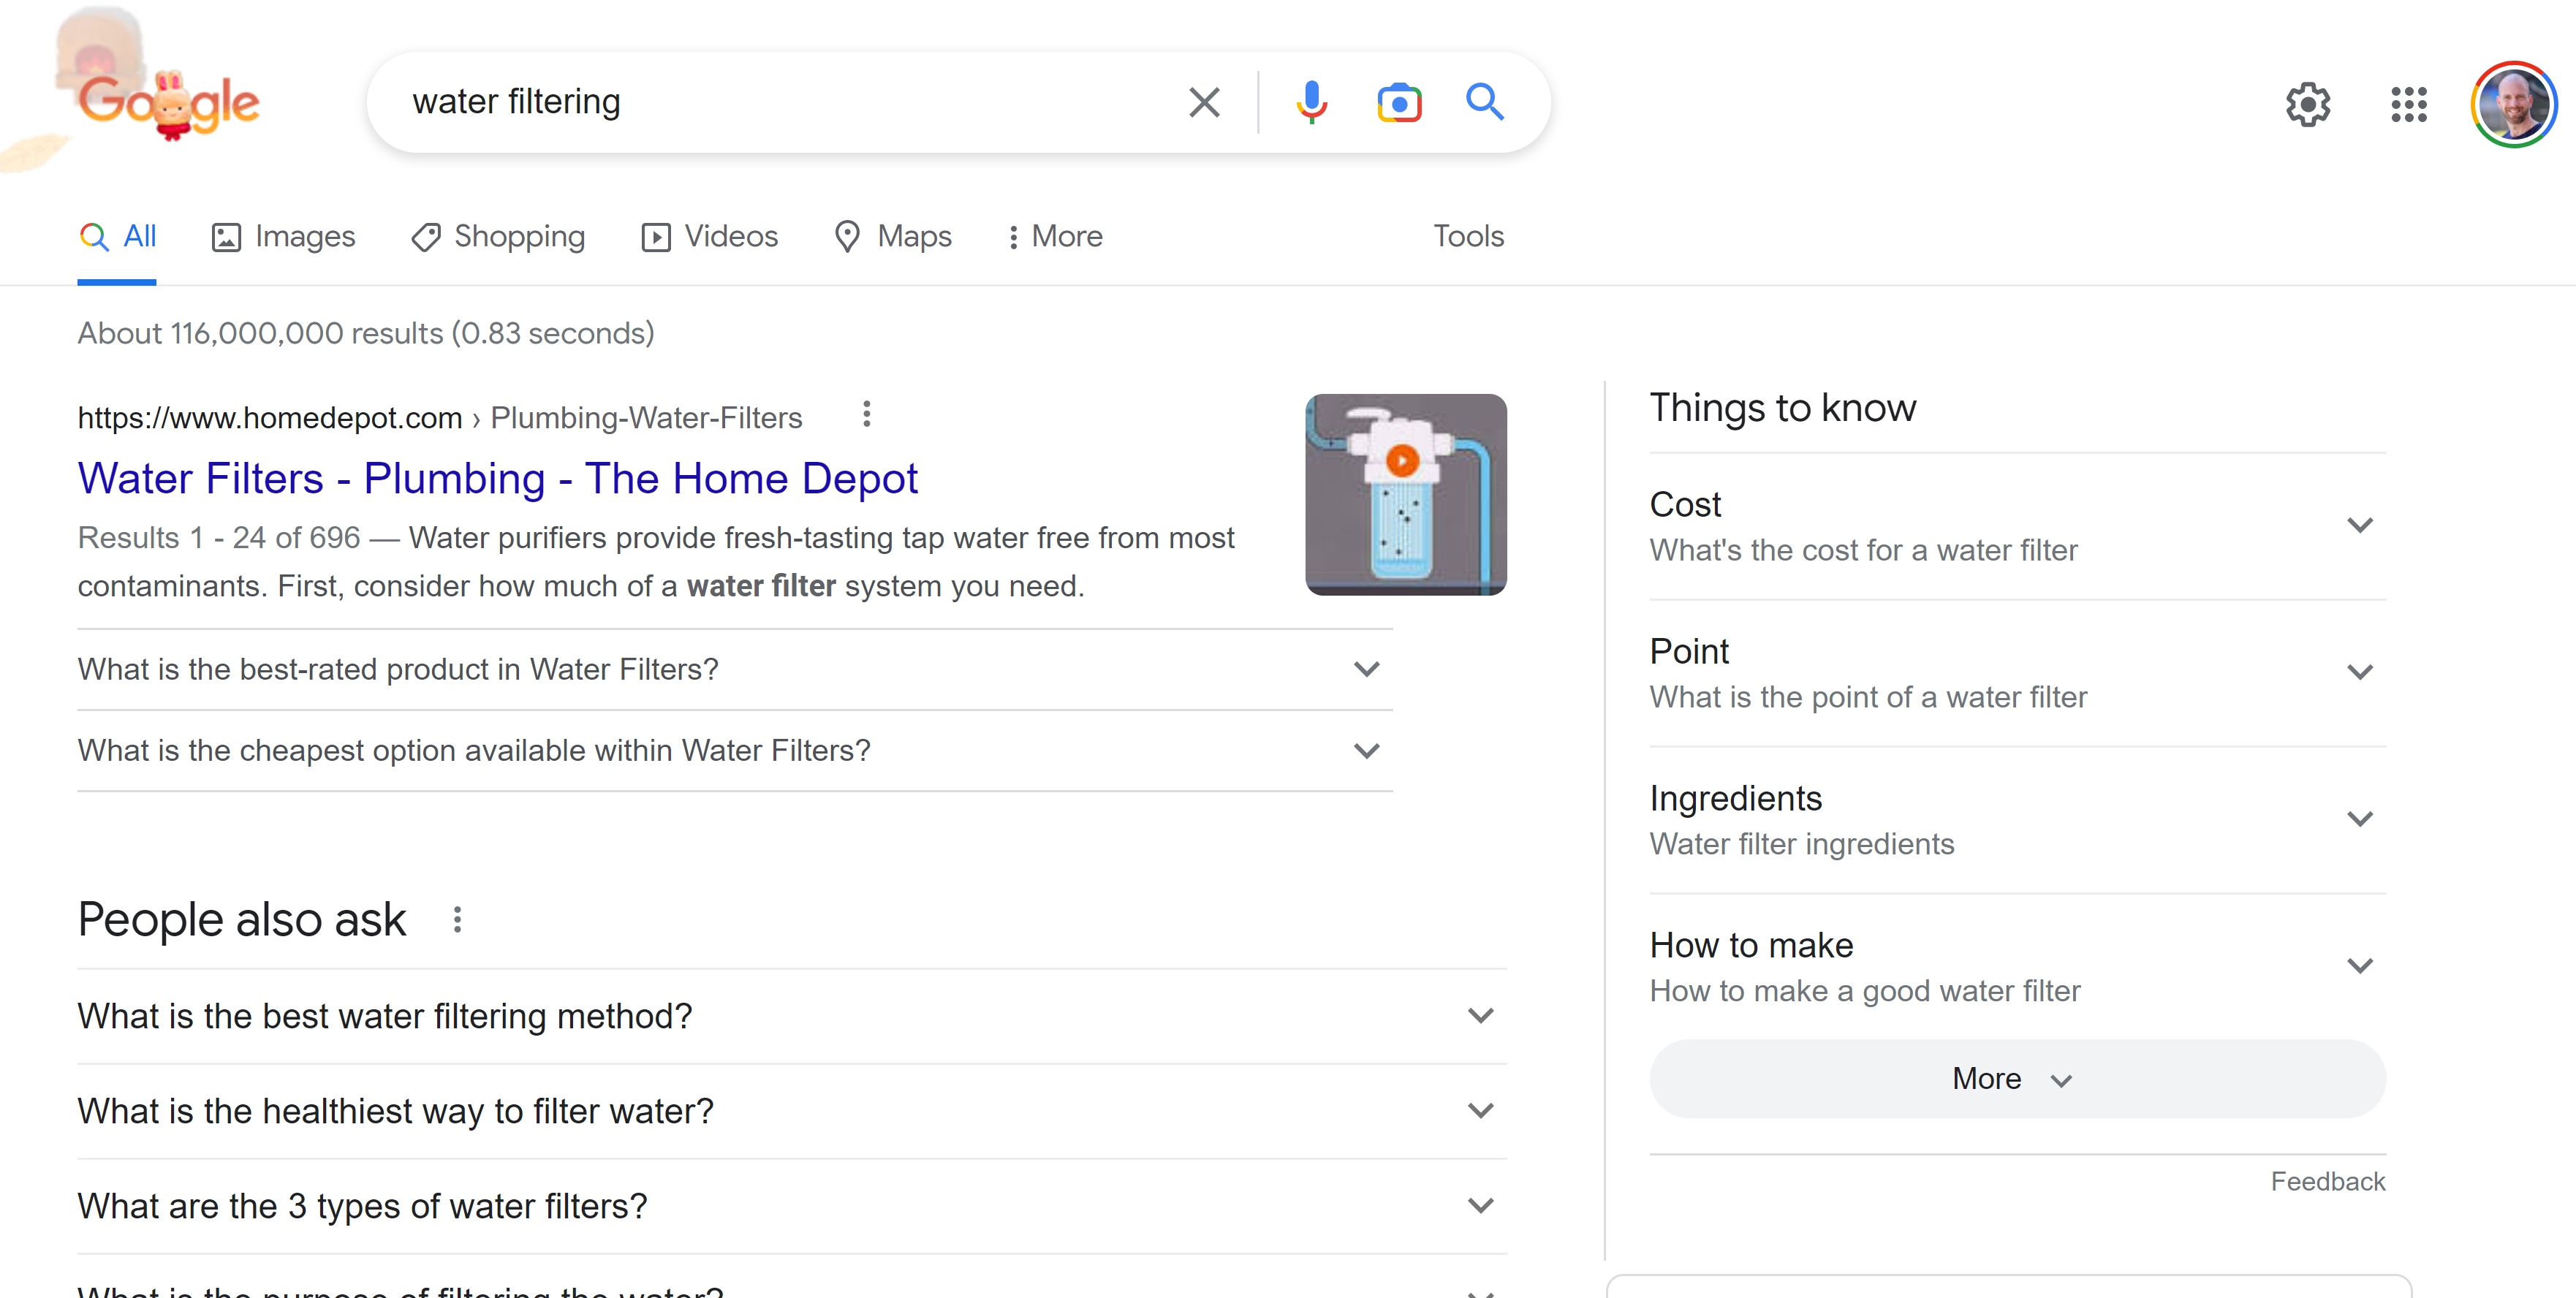Clear the search query with the X icon

[1204, 101]
